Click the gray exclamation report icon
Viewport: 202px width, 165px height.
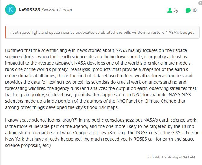click(x=200, y=2)
